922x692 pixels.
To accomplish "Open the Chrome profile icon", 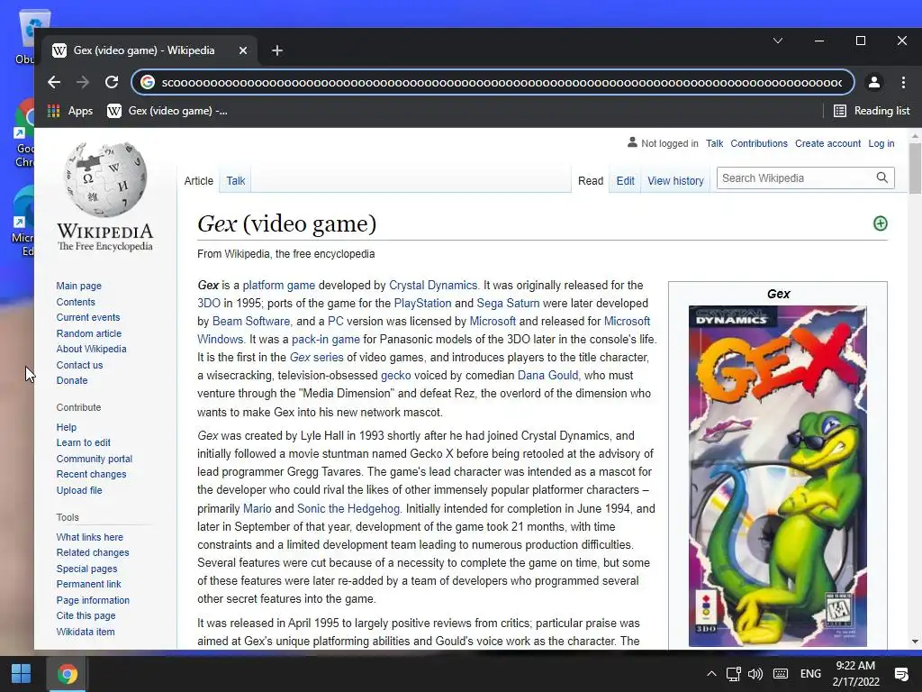I will coord(874,82).
